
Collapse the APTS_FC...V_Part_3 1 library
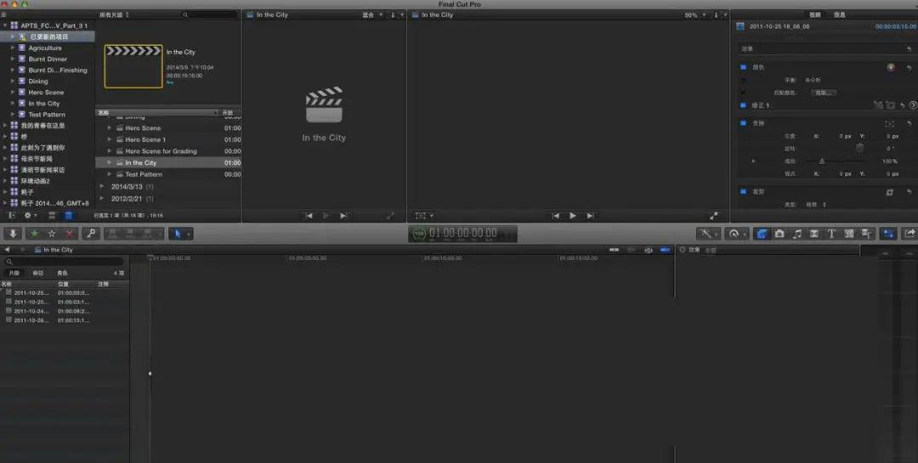(x=5, y=25)
